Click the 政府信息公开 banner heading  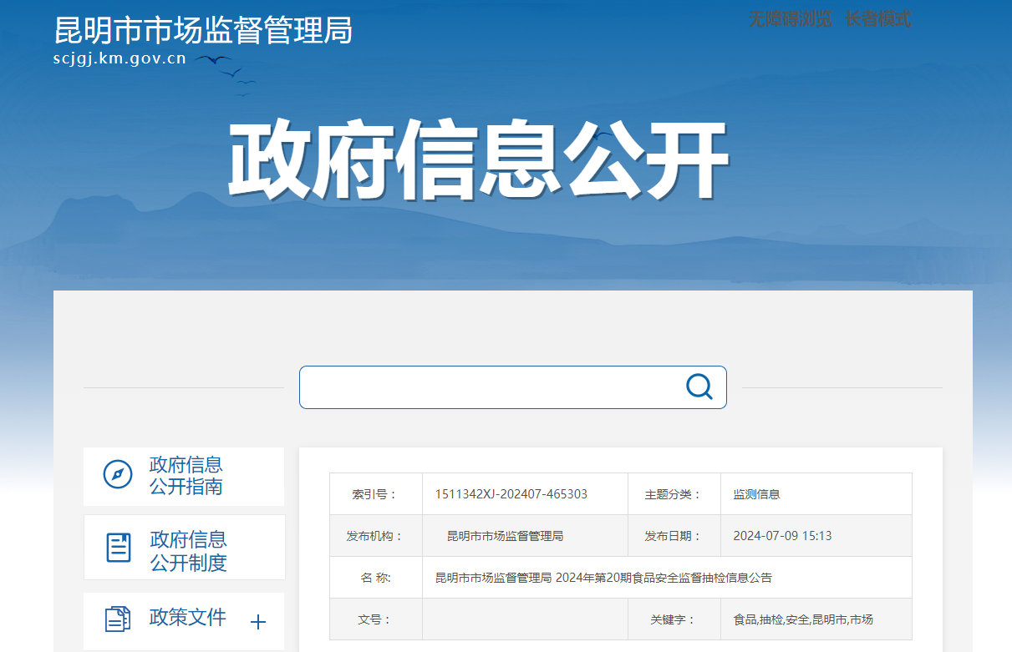(x=478, y=161)
